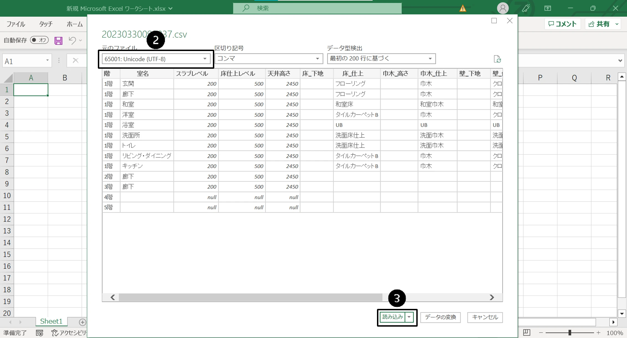Click the zoom out minus icon
Viewport: 627px width, 338px height.
pyautogui.click(x=541, y=333)
